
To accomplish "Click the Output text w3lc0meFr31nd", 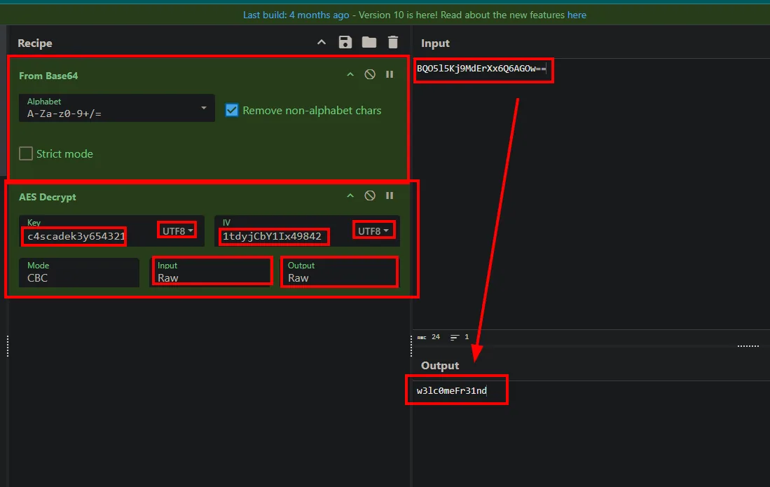I will coord(452,391).
